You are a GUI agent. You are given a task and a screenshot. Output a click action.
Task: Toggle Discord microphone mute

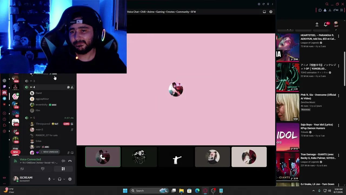[49, 179]
